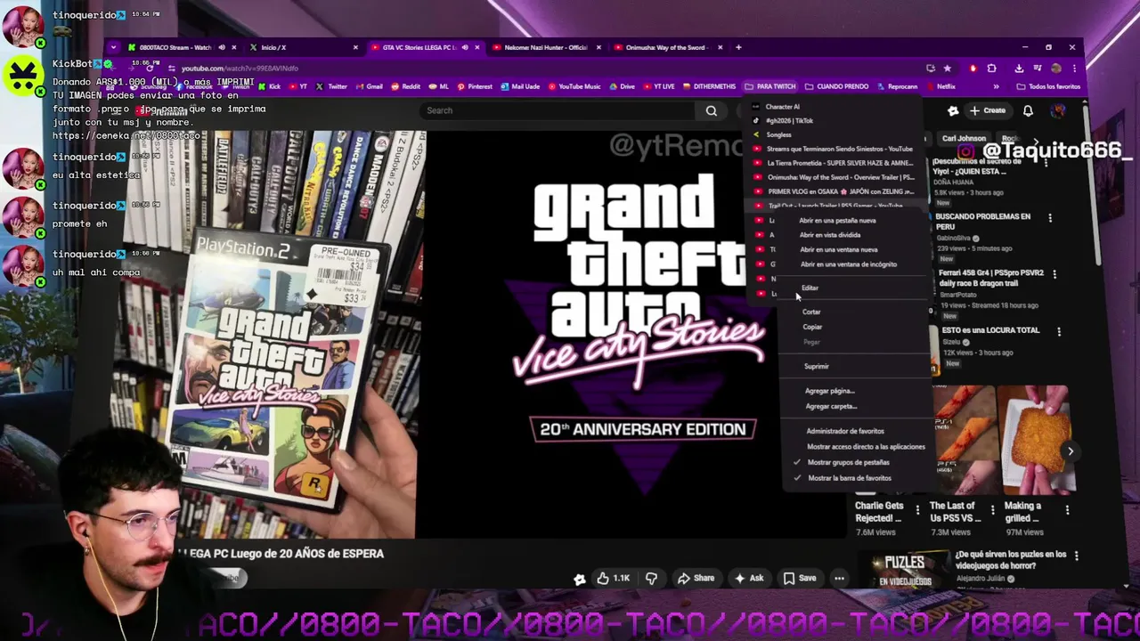The width and height of the screenshot is (1140, 641).
Task: Click the Share button under the video
Action: point(696,578)
